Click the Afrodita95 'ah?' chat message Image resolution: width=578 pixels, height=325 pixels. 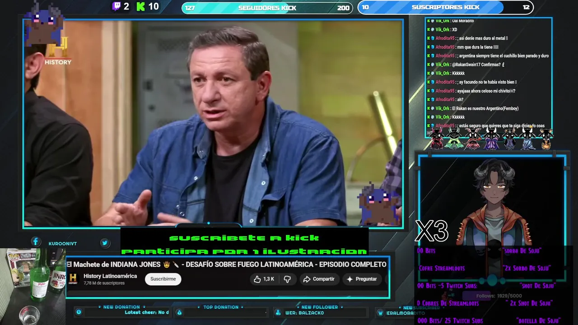coord(445,100)
